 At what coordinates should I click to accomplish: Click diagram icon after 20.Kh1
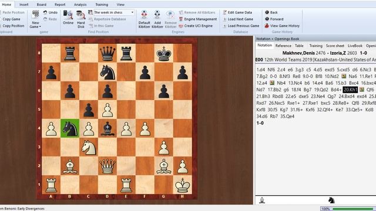(362, 90)
